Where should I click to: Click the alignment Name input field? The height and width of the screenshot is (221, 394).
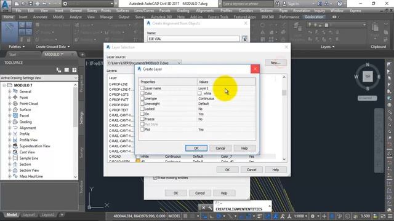(193, 39)
